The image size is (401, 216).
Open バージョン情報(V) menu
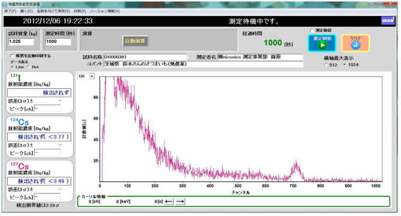(105, 11)
